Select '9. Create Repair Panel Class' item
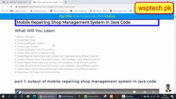The image size is (176, 99). click(56, 62)
